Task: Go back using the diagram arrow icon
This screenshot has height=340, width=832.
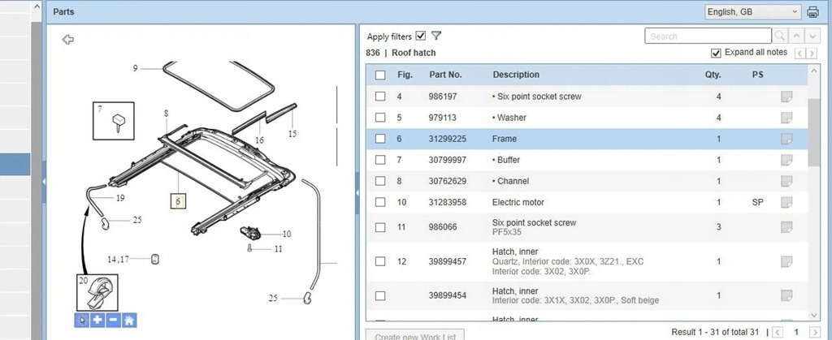Action: 68,39
